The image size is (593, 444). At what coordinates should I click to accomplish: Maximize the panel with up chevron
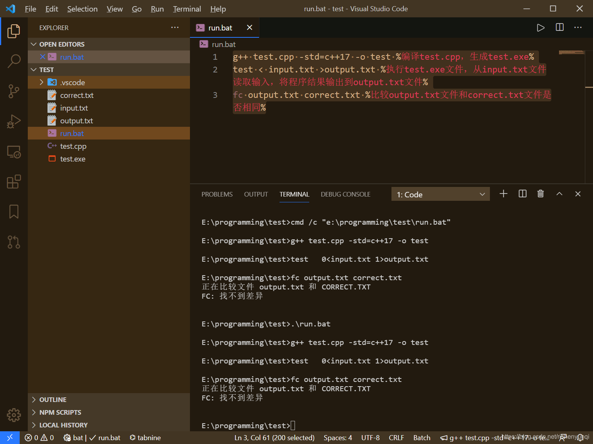coord(559,193)
